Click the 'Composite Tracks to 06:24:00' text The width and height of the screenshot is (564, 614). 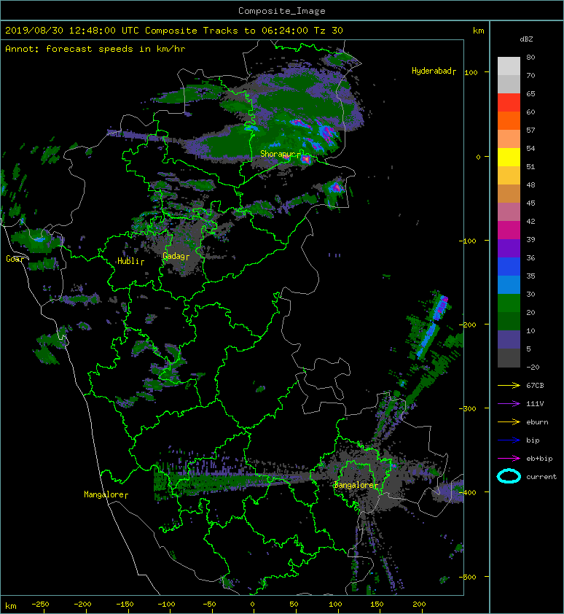tap(227, 31)
